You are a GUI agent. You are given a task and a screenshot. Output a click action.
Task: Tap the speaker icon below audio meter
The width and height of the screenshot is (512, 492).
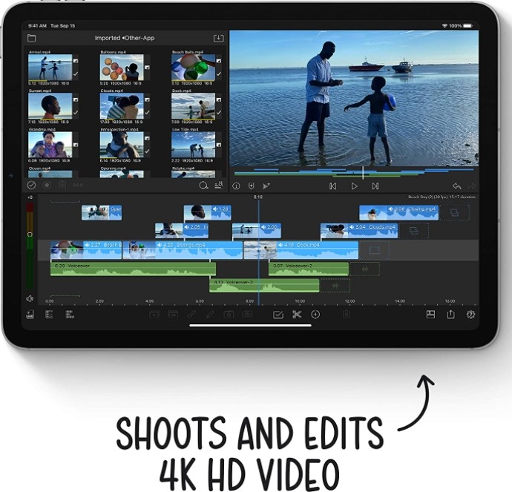click(x=30, y=298)
